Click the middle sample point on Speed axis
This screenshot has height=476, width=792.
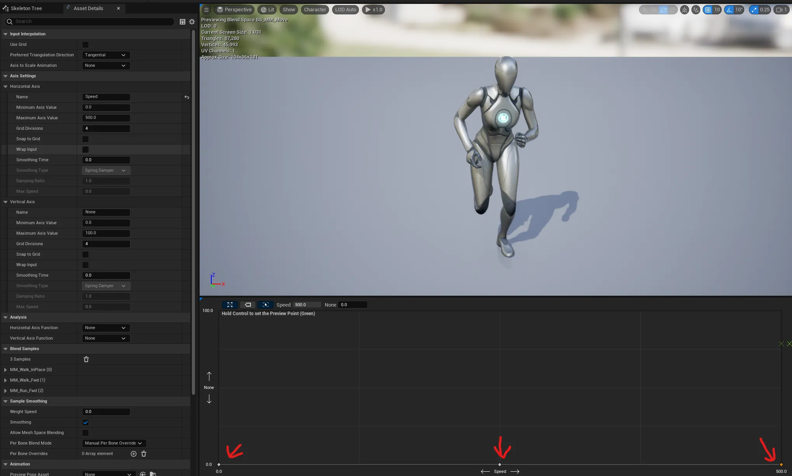[500, 464]
